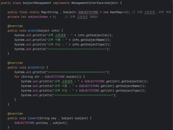Click the subjectIndex field name
Image resolution: width=173 pixels, height=130 pixels.
click(38, 17)
